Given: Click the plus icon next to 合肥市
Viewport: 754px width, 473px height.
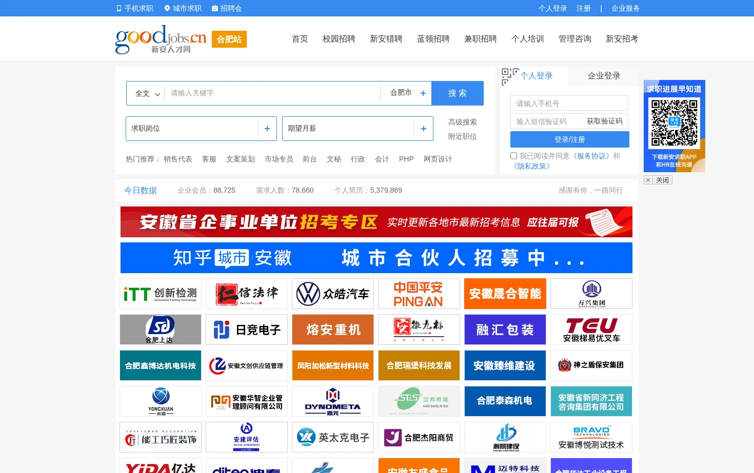Looking at the screenshot, I should (x=423, y=93).
